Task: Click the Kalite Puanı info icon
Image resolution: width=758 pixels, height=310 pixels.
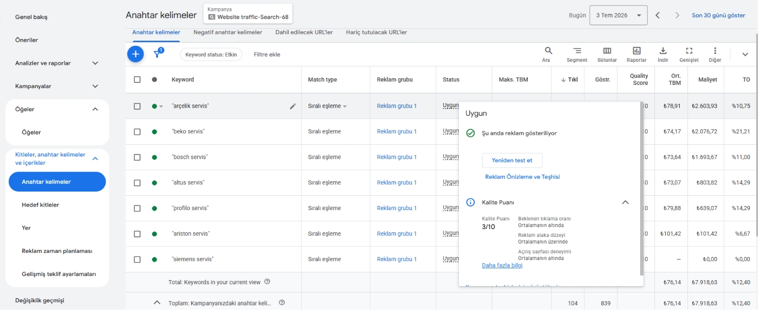Action: [470, 202]
